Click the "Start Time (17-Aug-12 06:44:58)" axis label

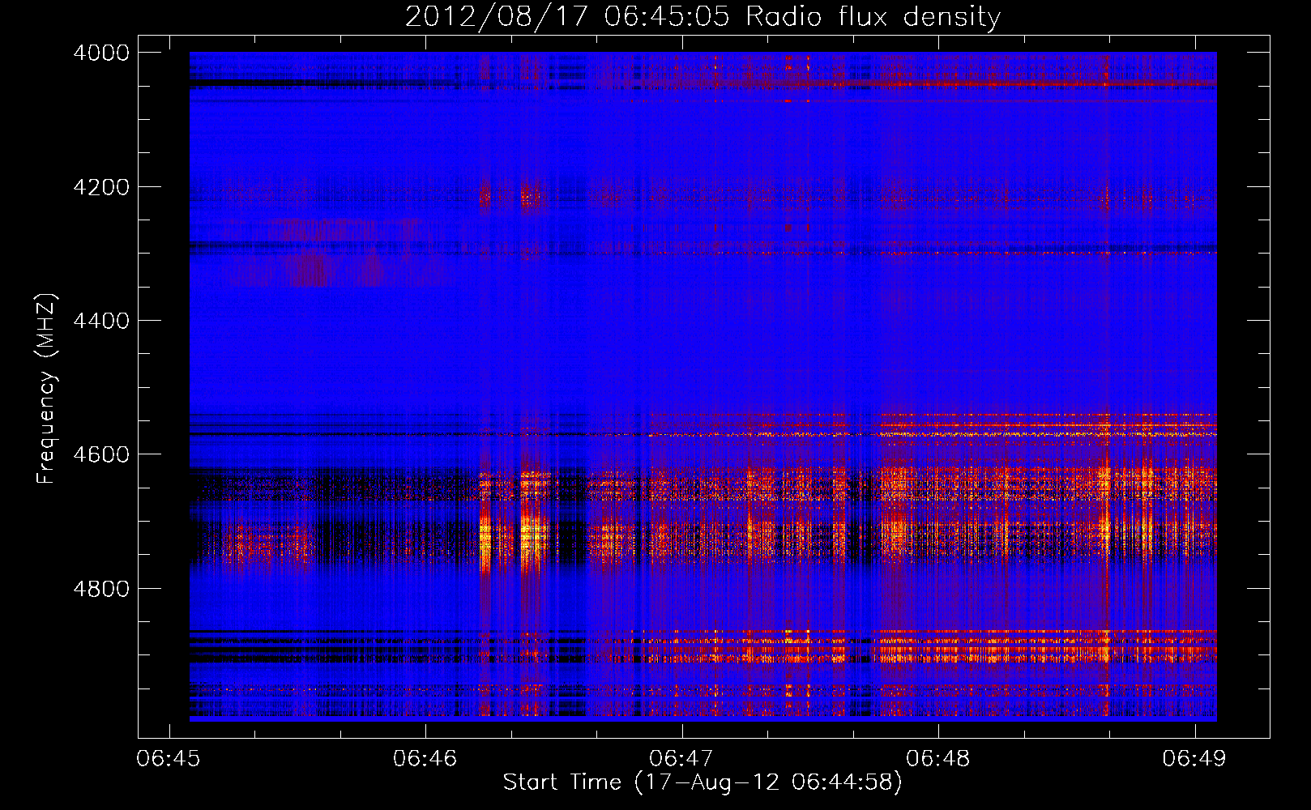pyautogui.click(x=702, y=782)
